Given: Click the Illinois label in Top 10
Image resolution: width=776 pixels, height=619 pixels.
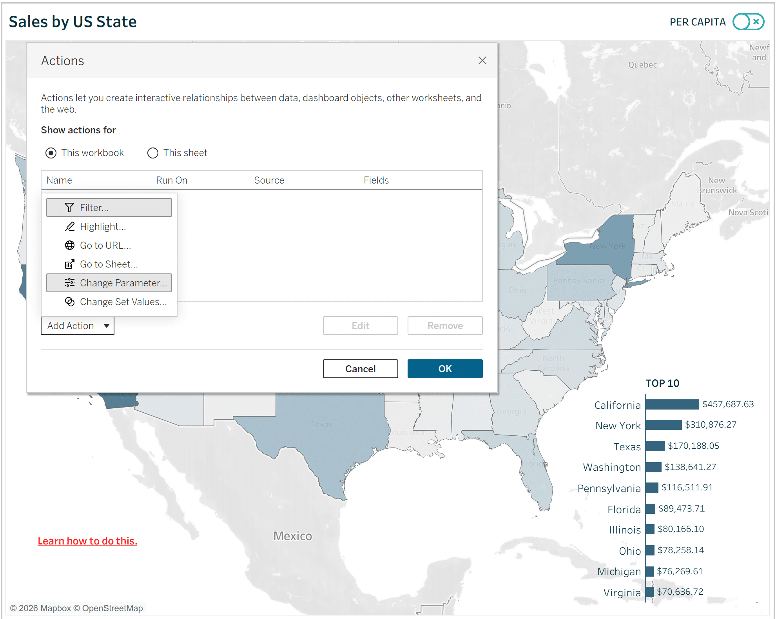Looking at the screenshot, I should pos(625,530).
